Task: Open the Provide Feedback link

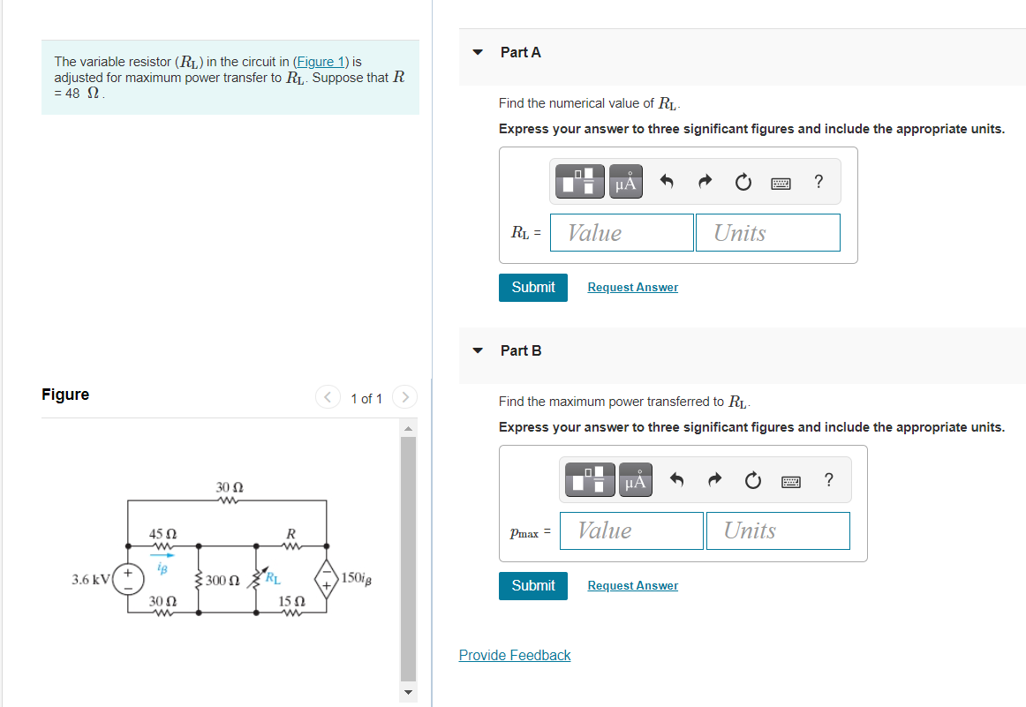Action: click(515, 655)
